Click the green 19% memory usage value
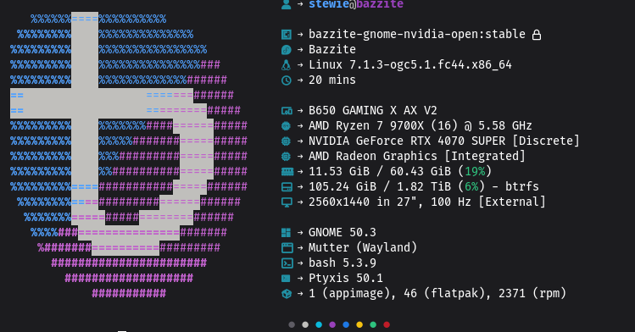635x332 pixels. tap(475, 171)
